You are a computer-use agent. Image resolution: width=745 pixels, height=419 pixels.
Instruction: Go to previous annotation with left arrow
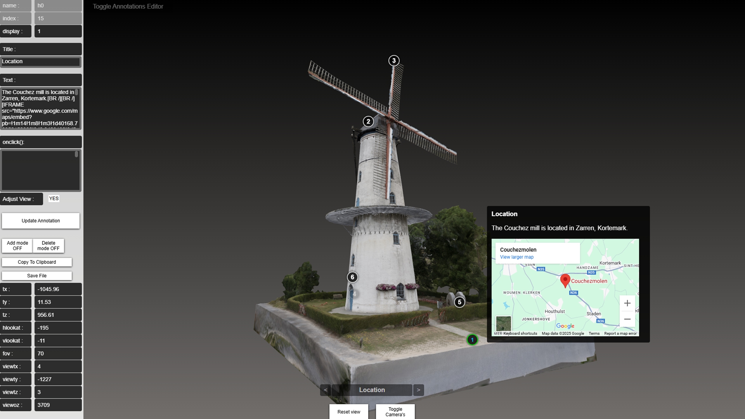pos(326,390)
